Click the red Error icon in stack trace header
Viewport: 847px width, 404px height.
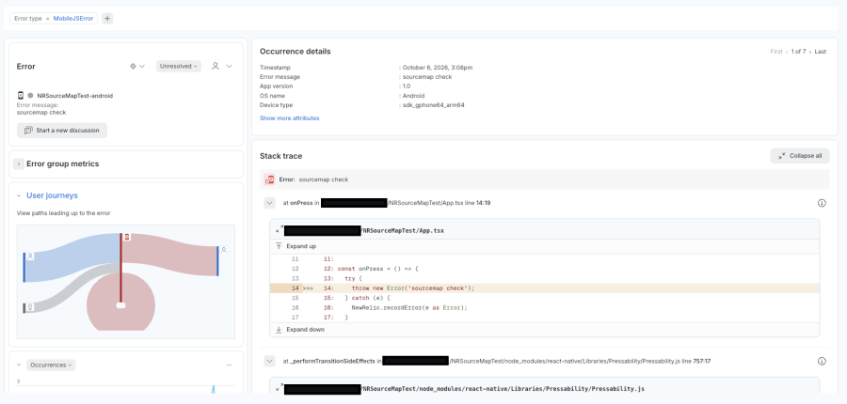[x=269, y=179]
